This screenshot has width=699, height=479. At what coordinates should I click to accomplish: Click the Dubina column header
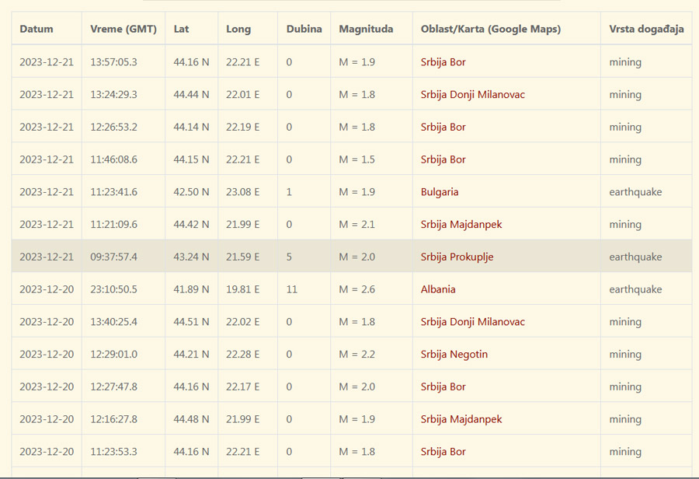click(304, 29)
